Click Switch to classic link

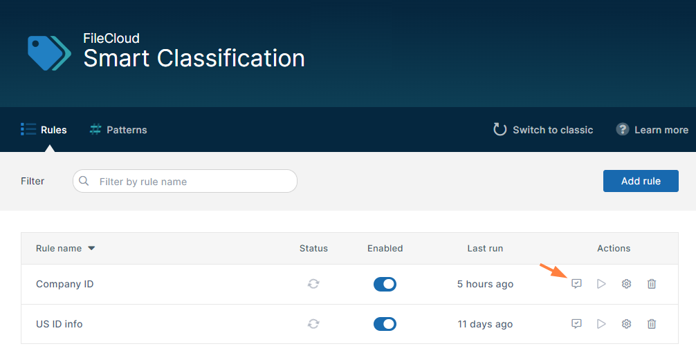[x=543, y=130]
